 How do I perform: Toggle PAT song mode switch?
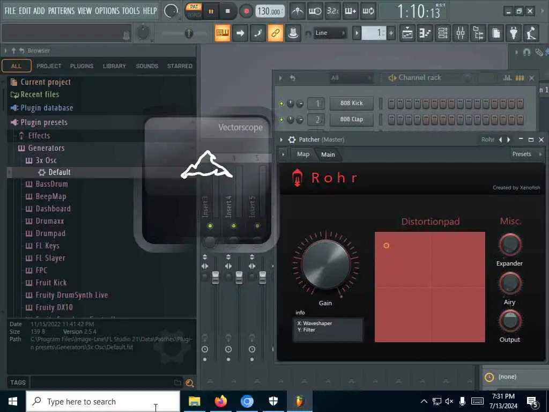click(x=194, y=11)
